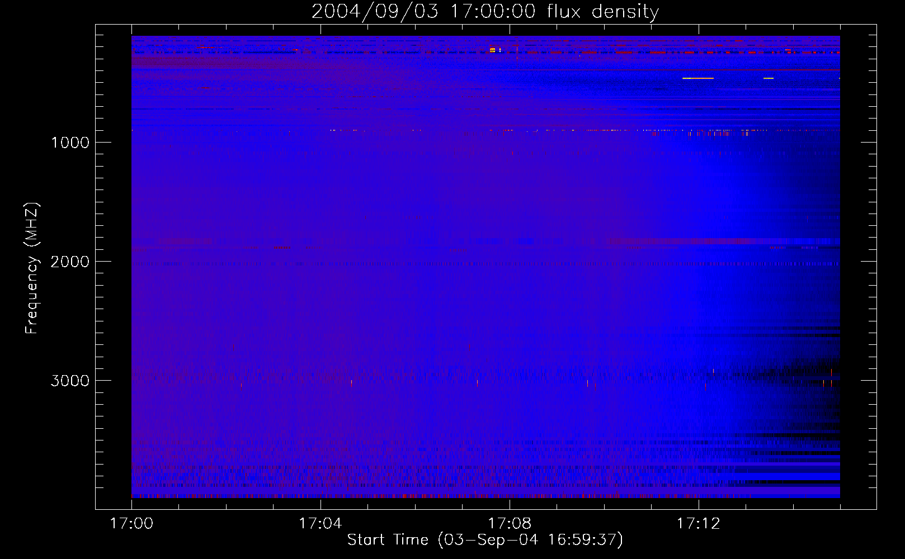Screen dimensions: 905x559
Task: Click the long yellow streak near 17:12
Action: [698, 78]
